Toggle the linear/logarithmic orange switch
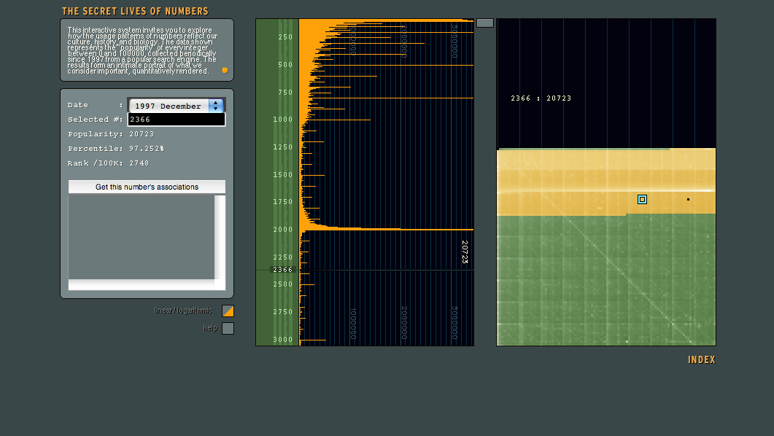Screen dimensions: 774x436 tap(228, 311)
